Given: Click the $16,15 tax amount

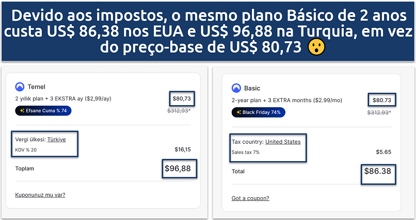Looking at the screenshot, I should (x=183, y=150).
